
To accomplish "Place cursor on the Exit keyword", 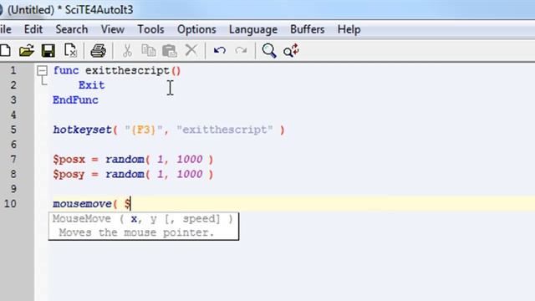I will [91, 85].
